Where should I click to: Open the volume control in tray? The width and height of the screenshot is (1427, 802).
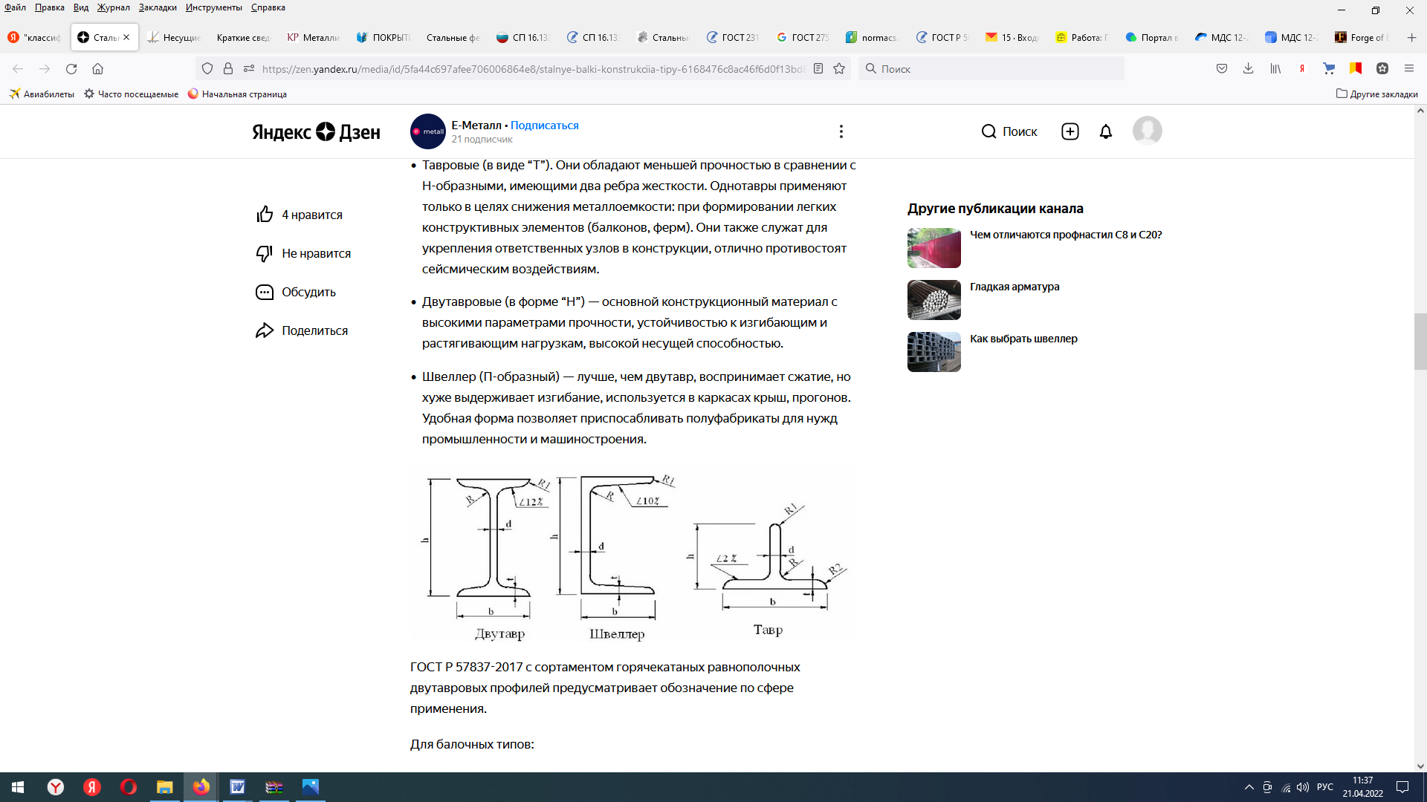1303,787
